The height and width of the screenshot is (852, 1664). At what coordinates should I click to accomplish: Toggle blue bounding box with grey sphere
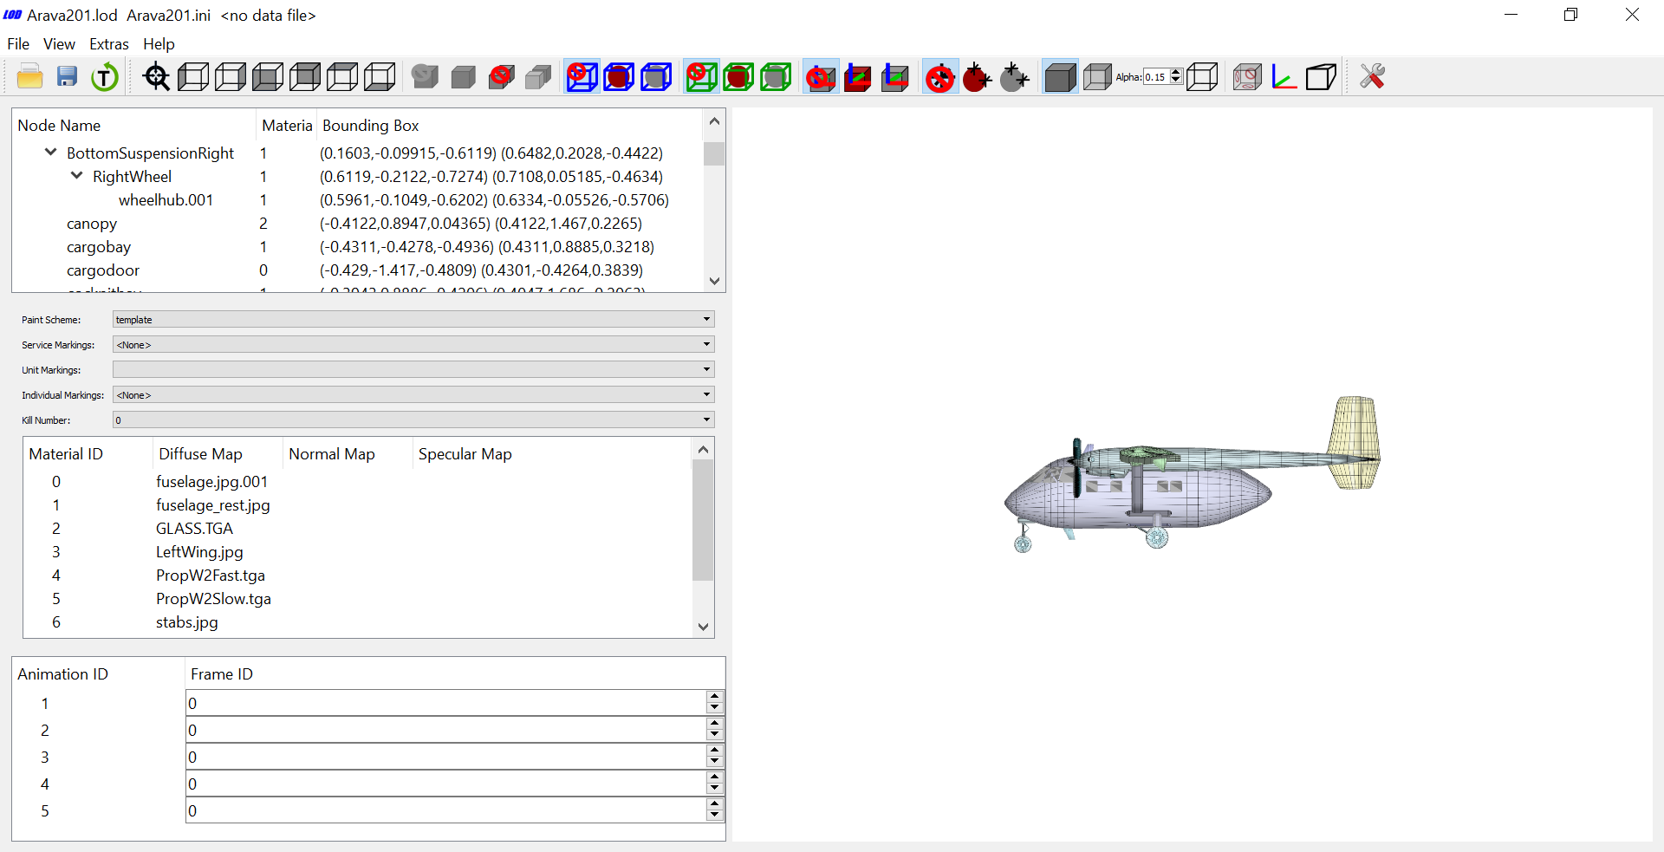656,77
